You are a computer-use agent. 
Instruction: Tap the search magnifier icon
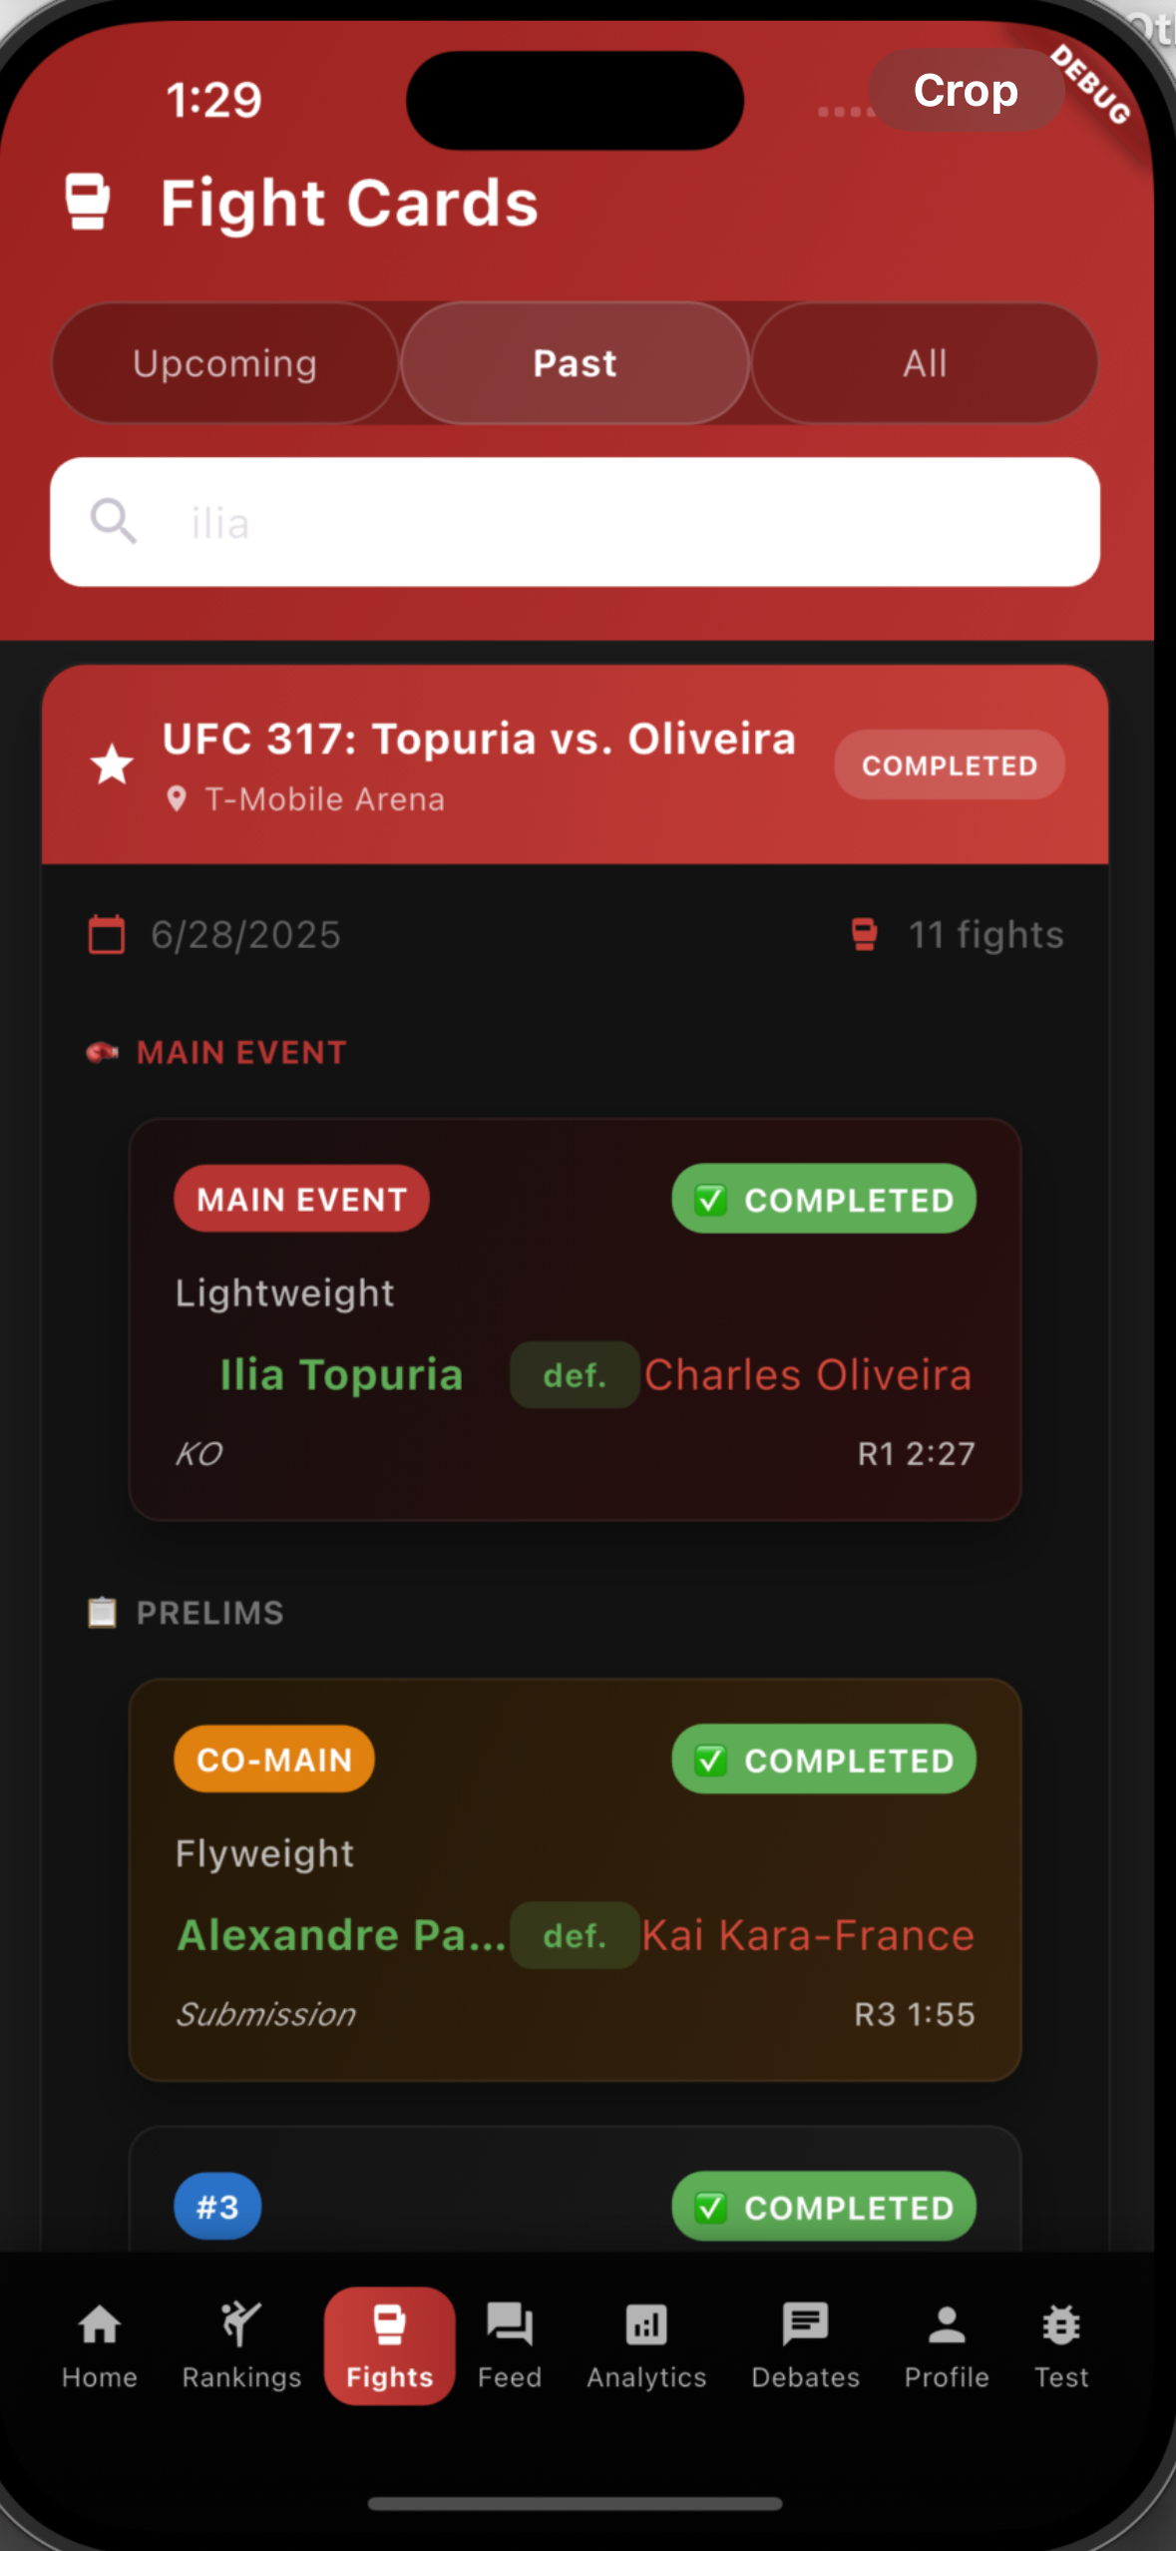click(114, 521)
